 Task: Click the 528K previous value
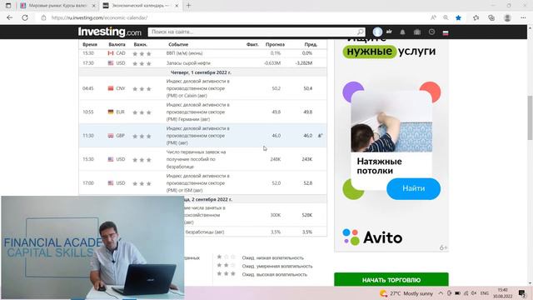307,215
